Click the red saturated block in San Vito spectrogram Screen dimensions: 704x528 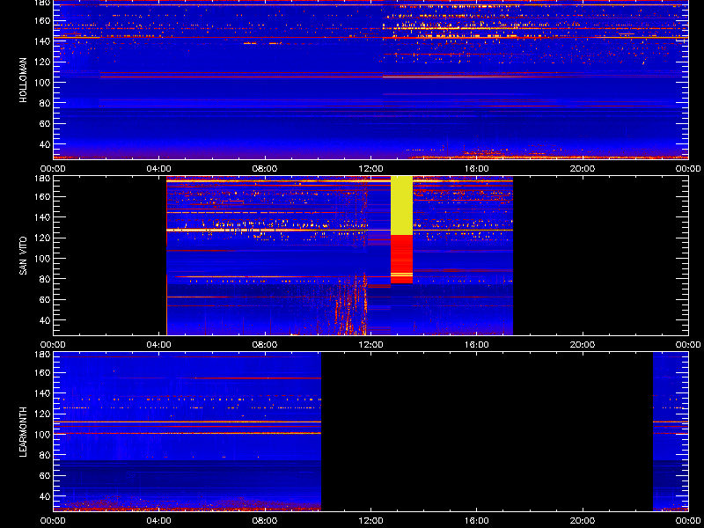point(401,259)
